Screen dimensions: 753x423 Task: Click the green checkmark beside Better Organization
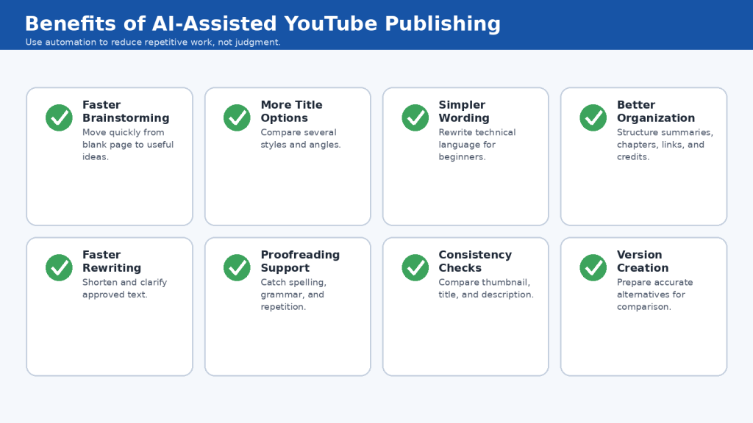[593, 117]
